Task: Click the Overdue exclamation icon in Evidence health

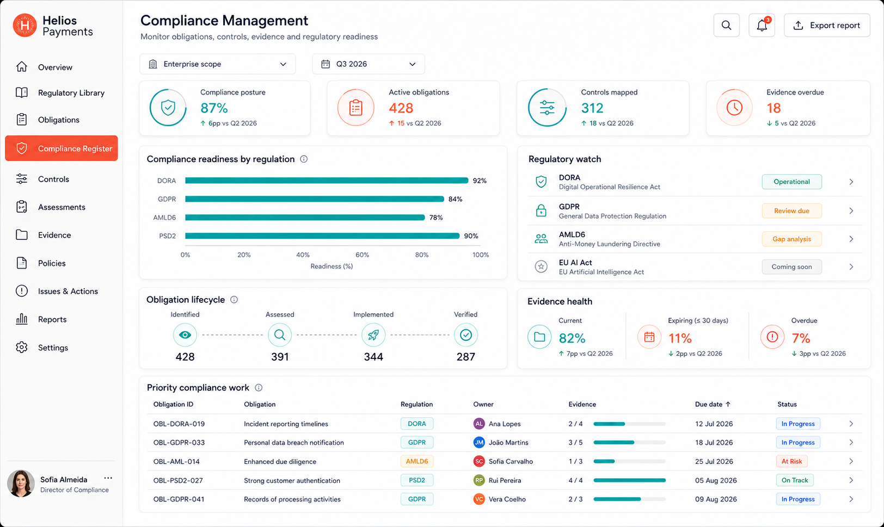Action: click(x=772, y=337)
